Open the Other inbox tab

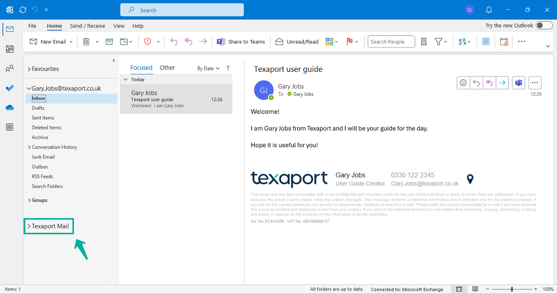167,67
